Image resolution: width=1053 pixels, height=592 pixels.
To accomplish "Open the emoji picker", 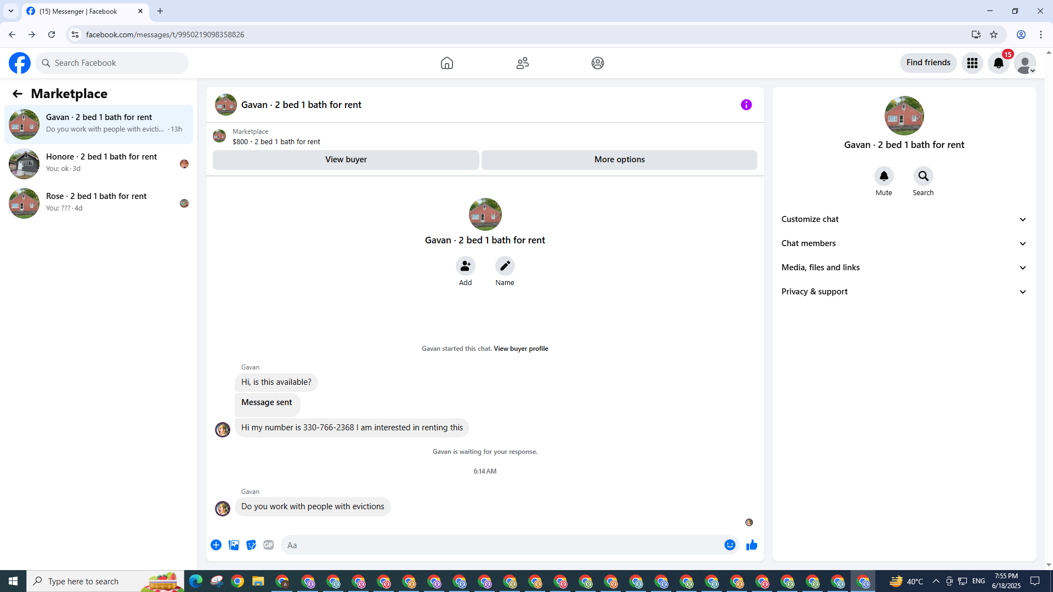I will 730,545.
